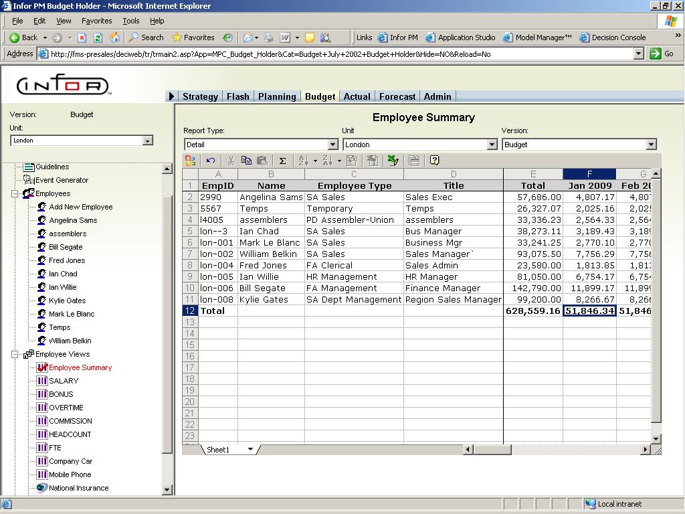The image size is (685, 514).
Task: Select Kylie Gates in the employee tree
Action: point(68,301)
